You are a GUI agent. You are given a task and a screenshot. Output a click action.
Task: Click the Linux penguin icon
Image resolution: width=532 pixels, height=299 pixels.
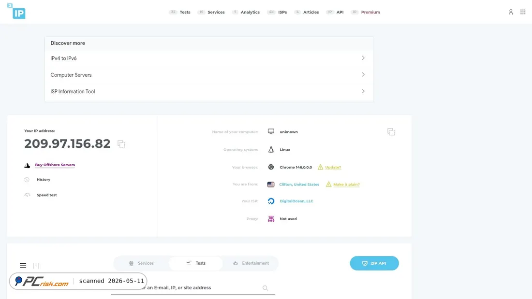point(271,150)
